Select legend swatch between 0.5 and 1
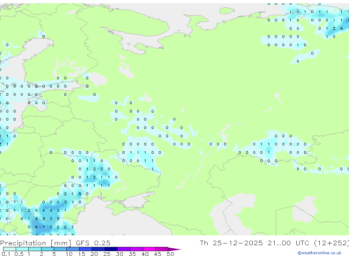The width and height of the screenshot is (349, 256). point(22,249)
